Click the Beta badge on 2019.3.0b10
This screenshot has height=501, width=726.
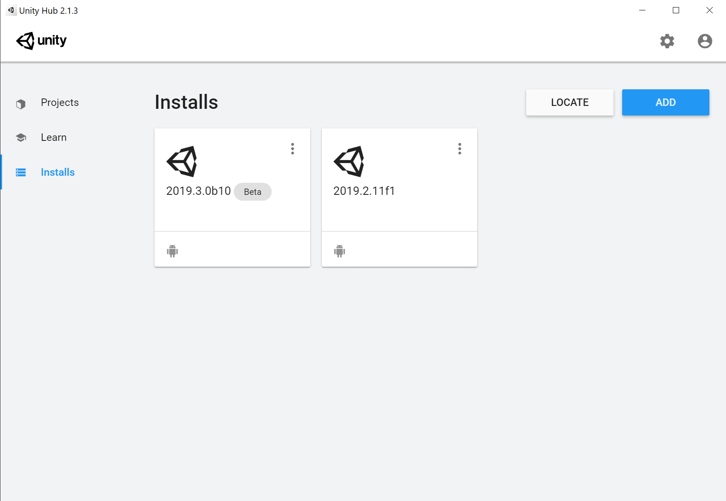tap(253, 192)
